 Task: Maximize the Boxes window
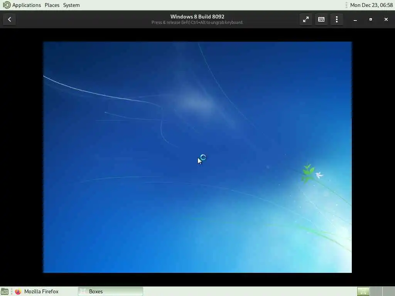[371, 19]
